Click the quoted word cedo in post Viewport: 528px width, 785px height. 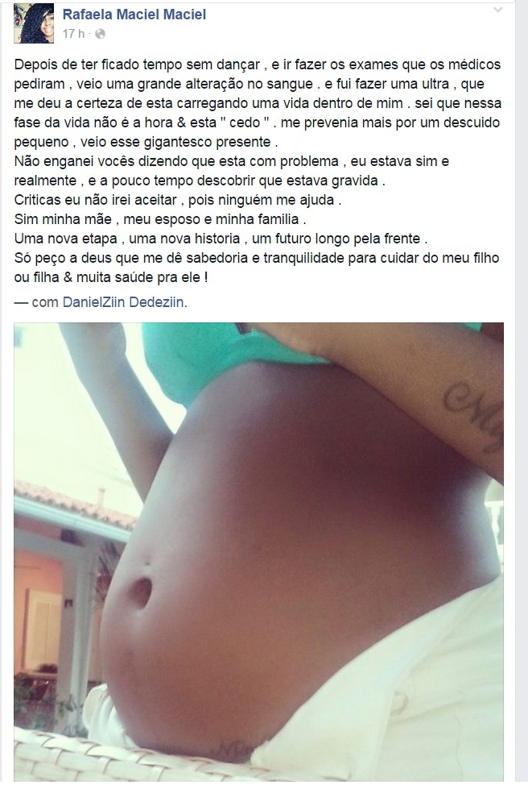(x=245, y=123)
